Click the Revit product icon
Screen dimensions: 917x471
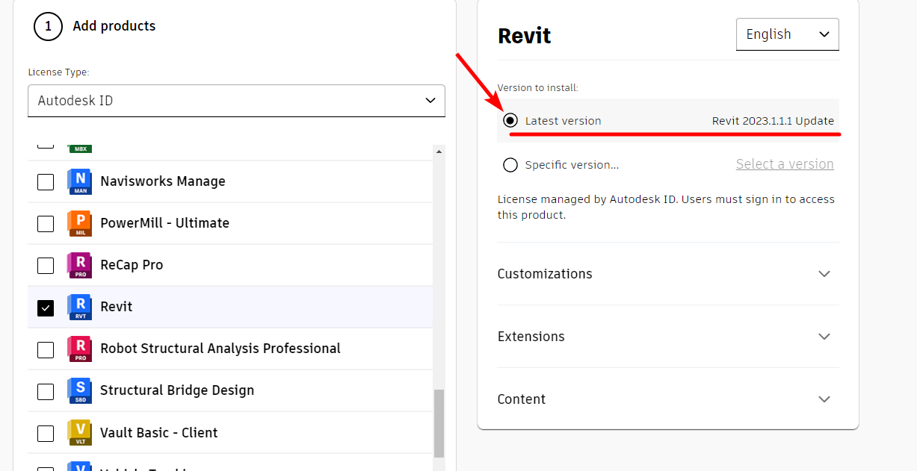tap(79, 307)
